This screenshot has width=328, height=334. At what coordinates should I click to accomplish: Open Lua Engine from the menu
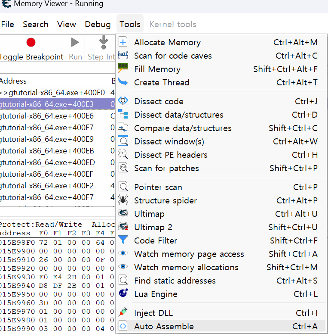221,294
